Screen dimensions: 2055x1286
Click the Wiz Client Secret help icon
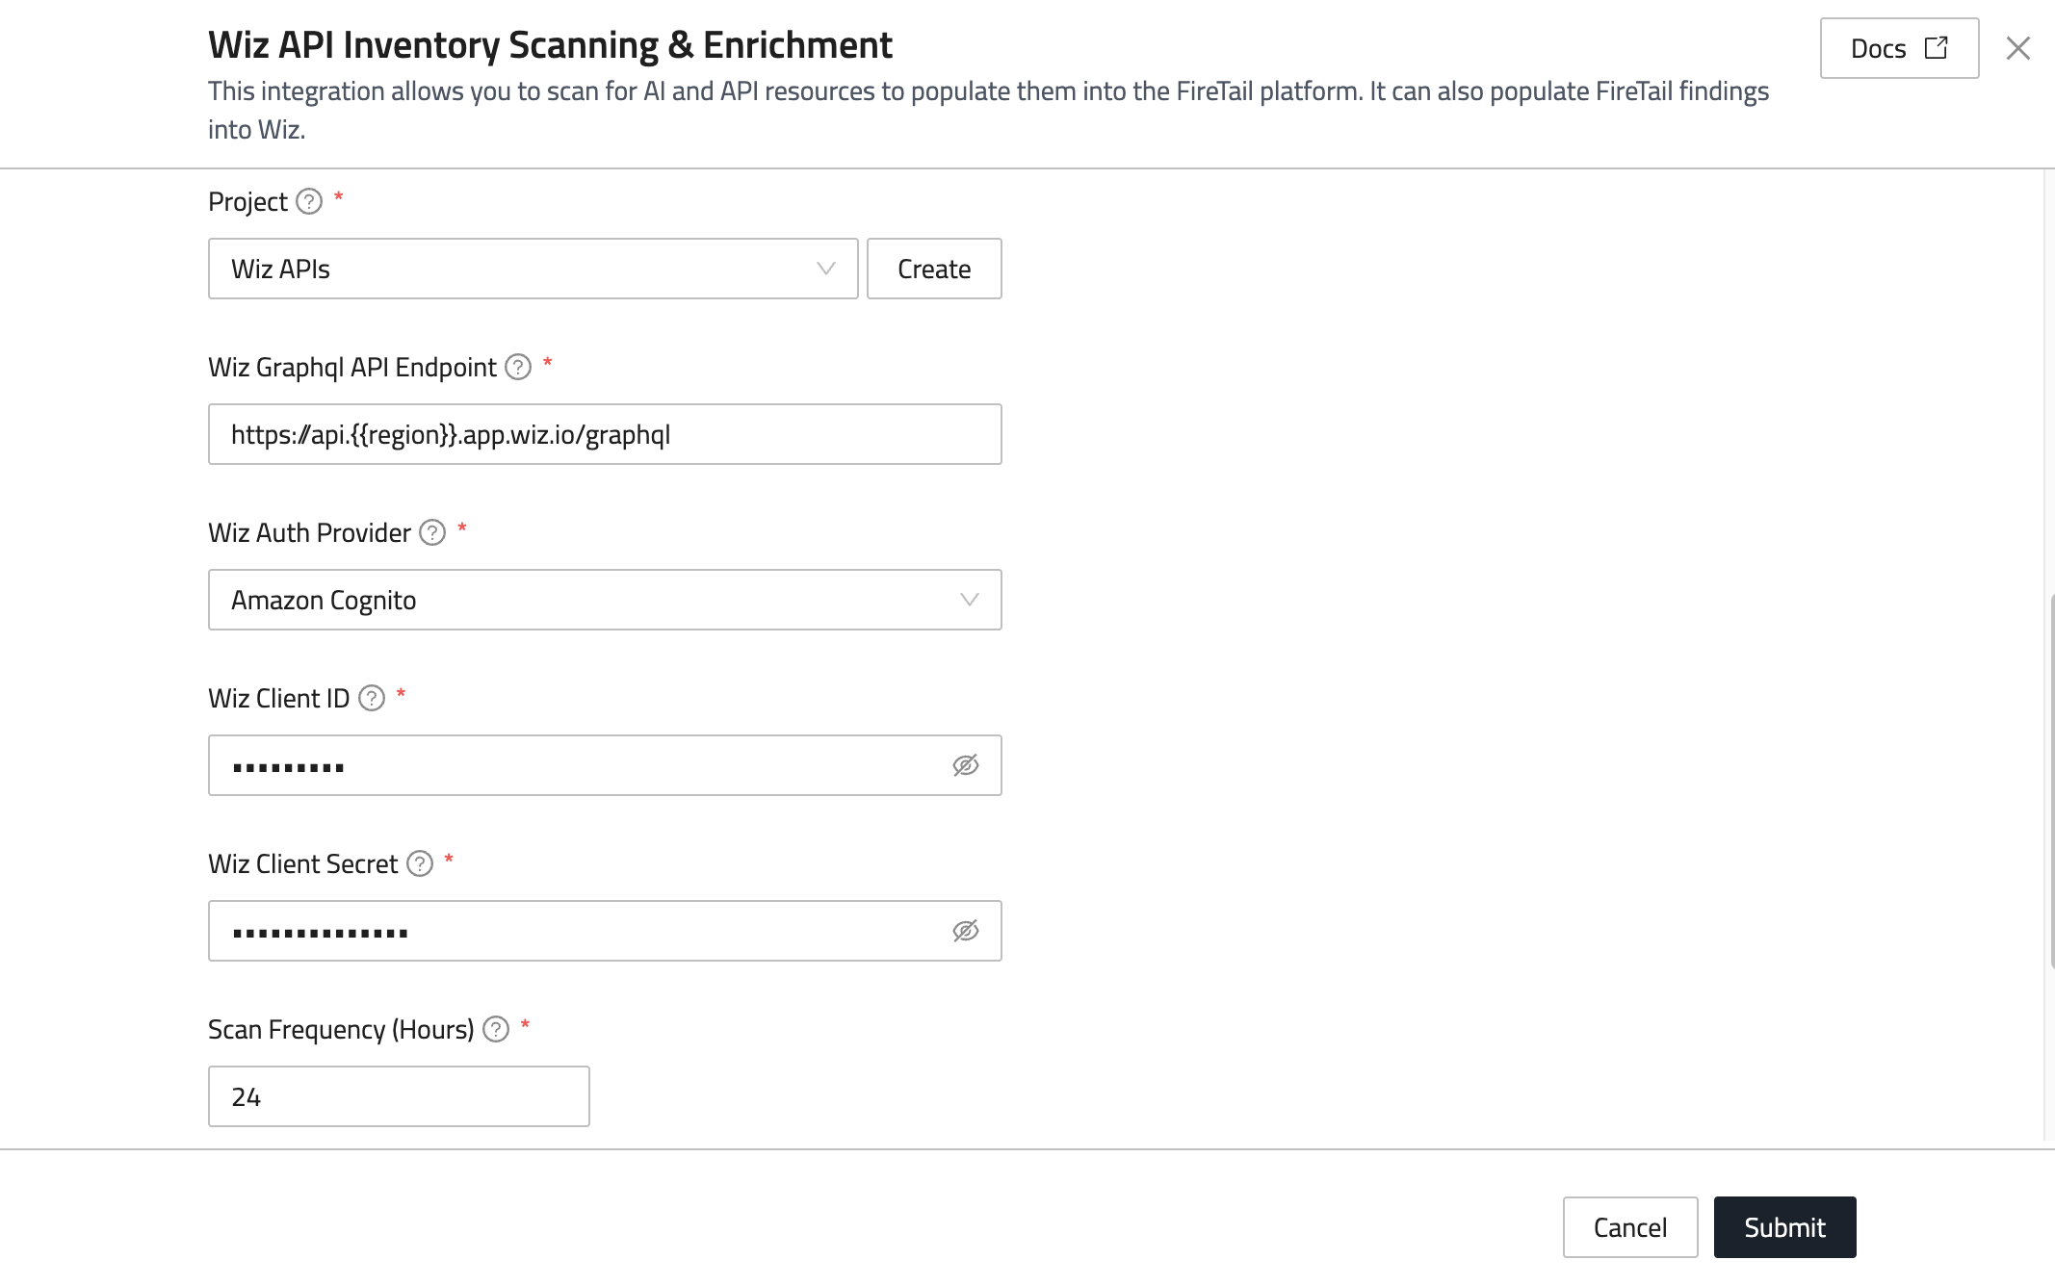(x=420, y=863)
